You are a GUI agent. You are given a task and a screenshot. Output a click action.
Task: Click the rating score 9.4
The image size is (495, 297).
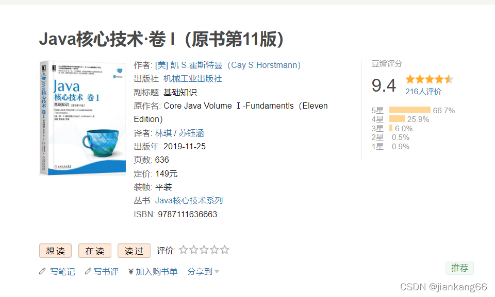click(384, 85)
